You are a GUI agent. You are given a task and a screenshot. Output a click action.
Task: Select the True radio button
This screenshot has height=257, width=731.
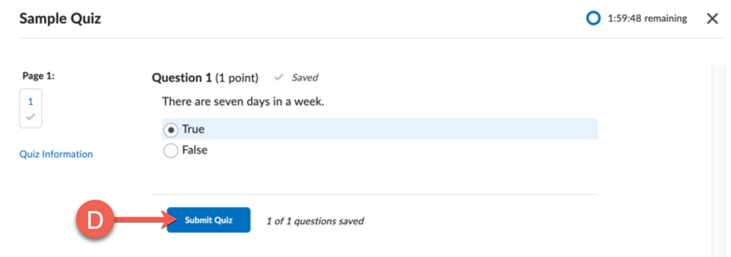(x=171, y=130)
